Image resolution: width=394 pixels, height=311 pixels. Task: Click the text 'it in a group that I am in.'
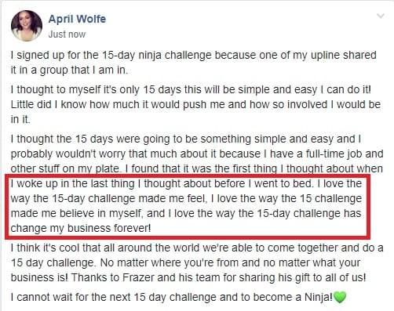point(69,71)
